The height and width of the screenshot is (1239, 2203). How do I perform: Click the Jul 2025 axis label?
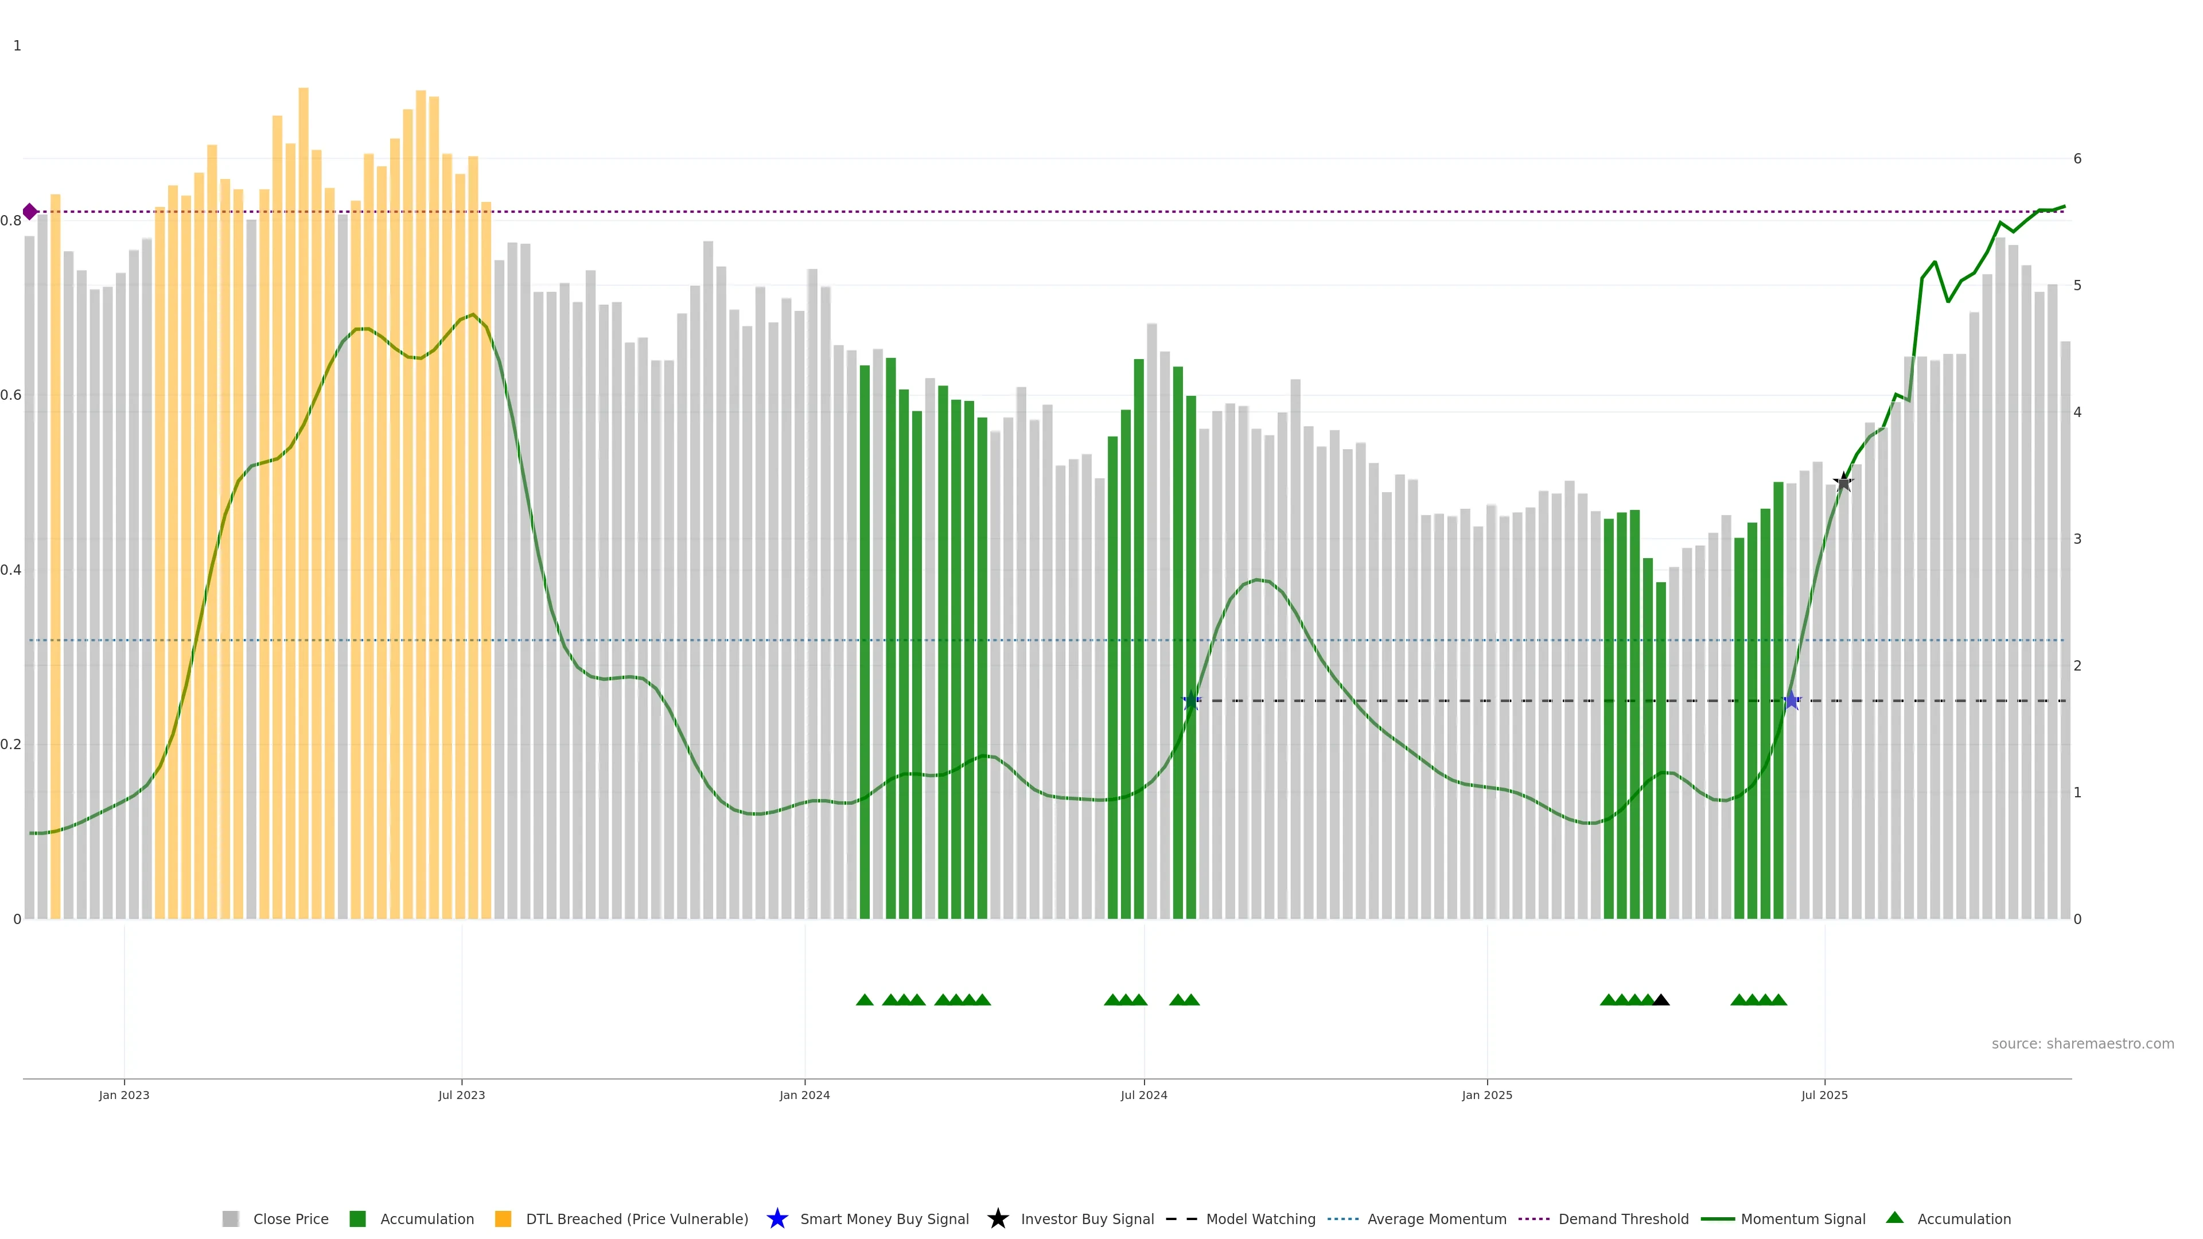point(1824,1094)
